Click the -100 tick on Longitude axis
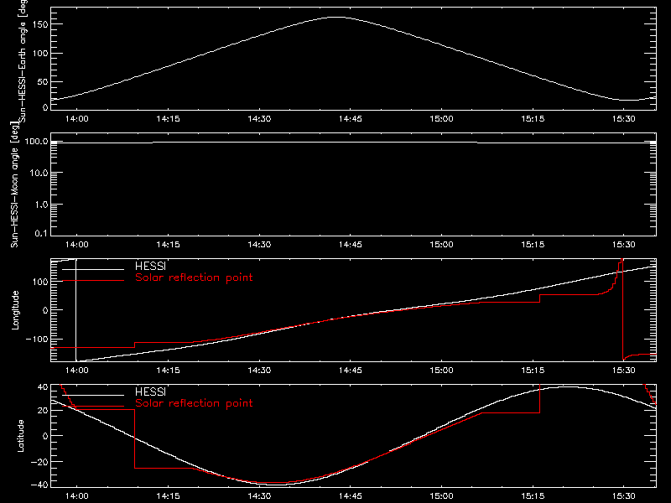 click(37, 339)
